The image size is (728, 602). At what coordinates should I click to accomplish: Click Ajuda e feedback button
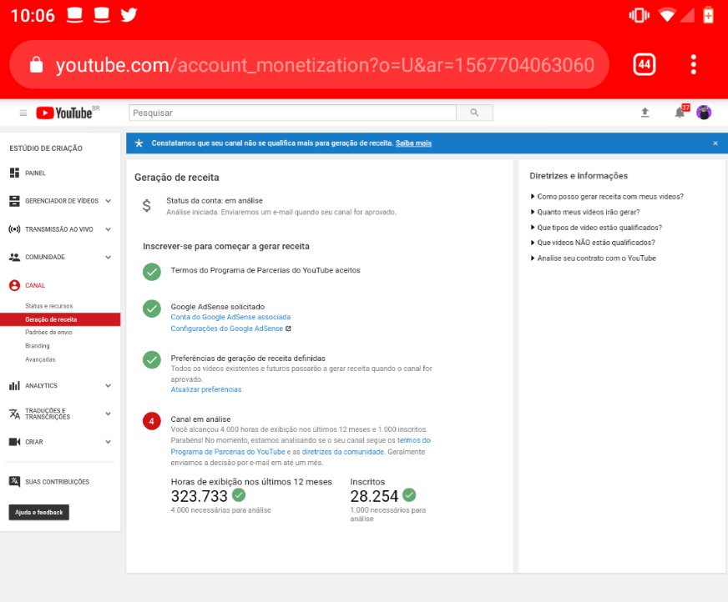point(39,512)
